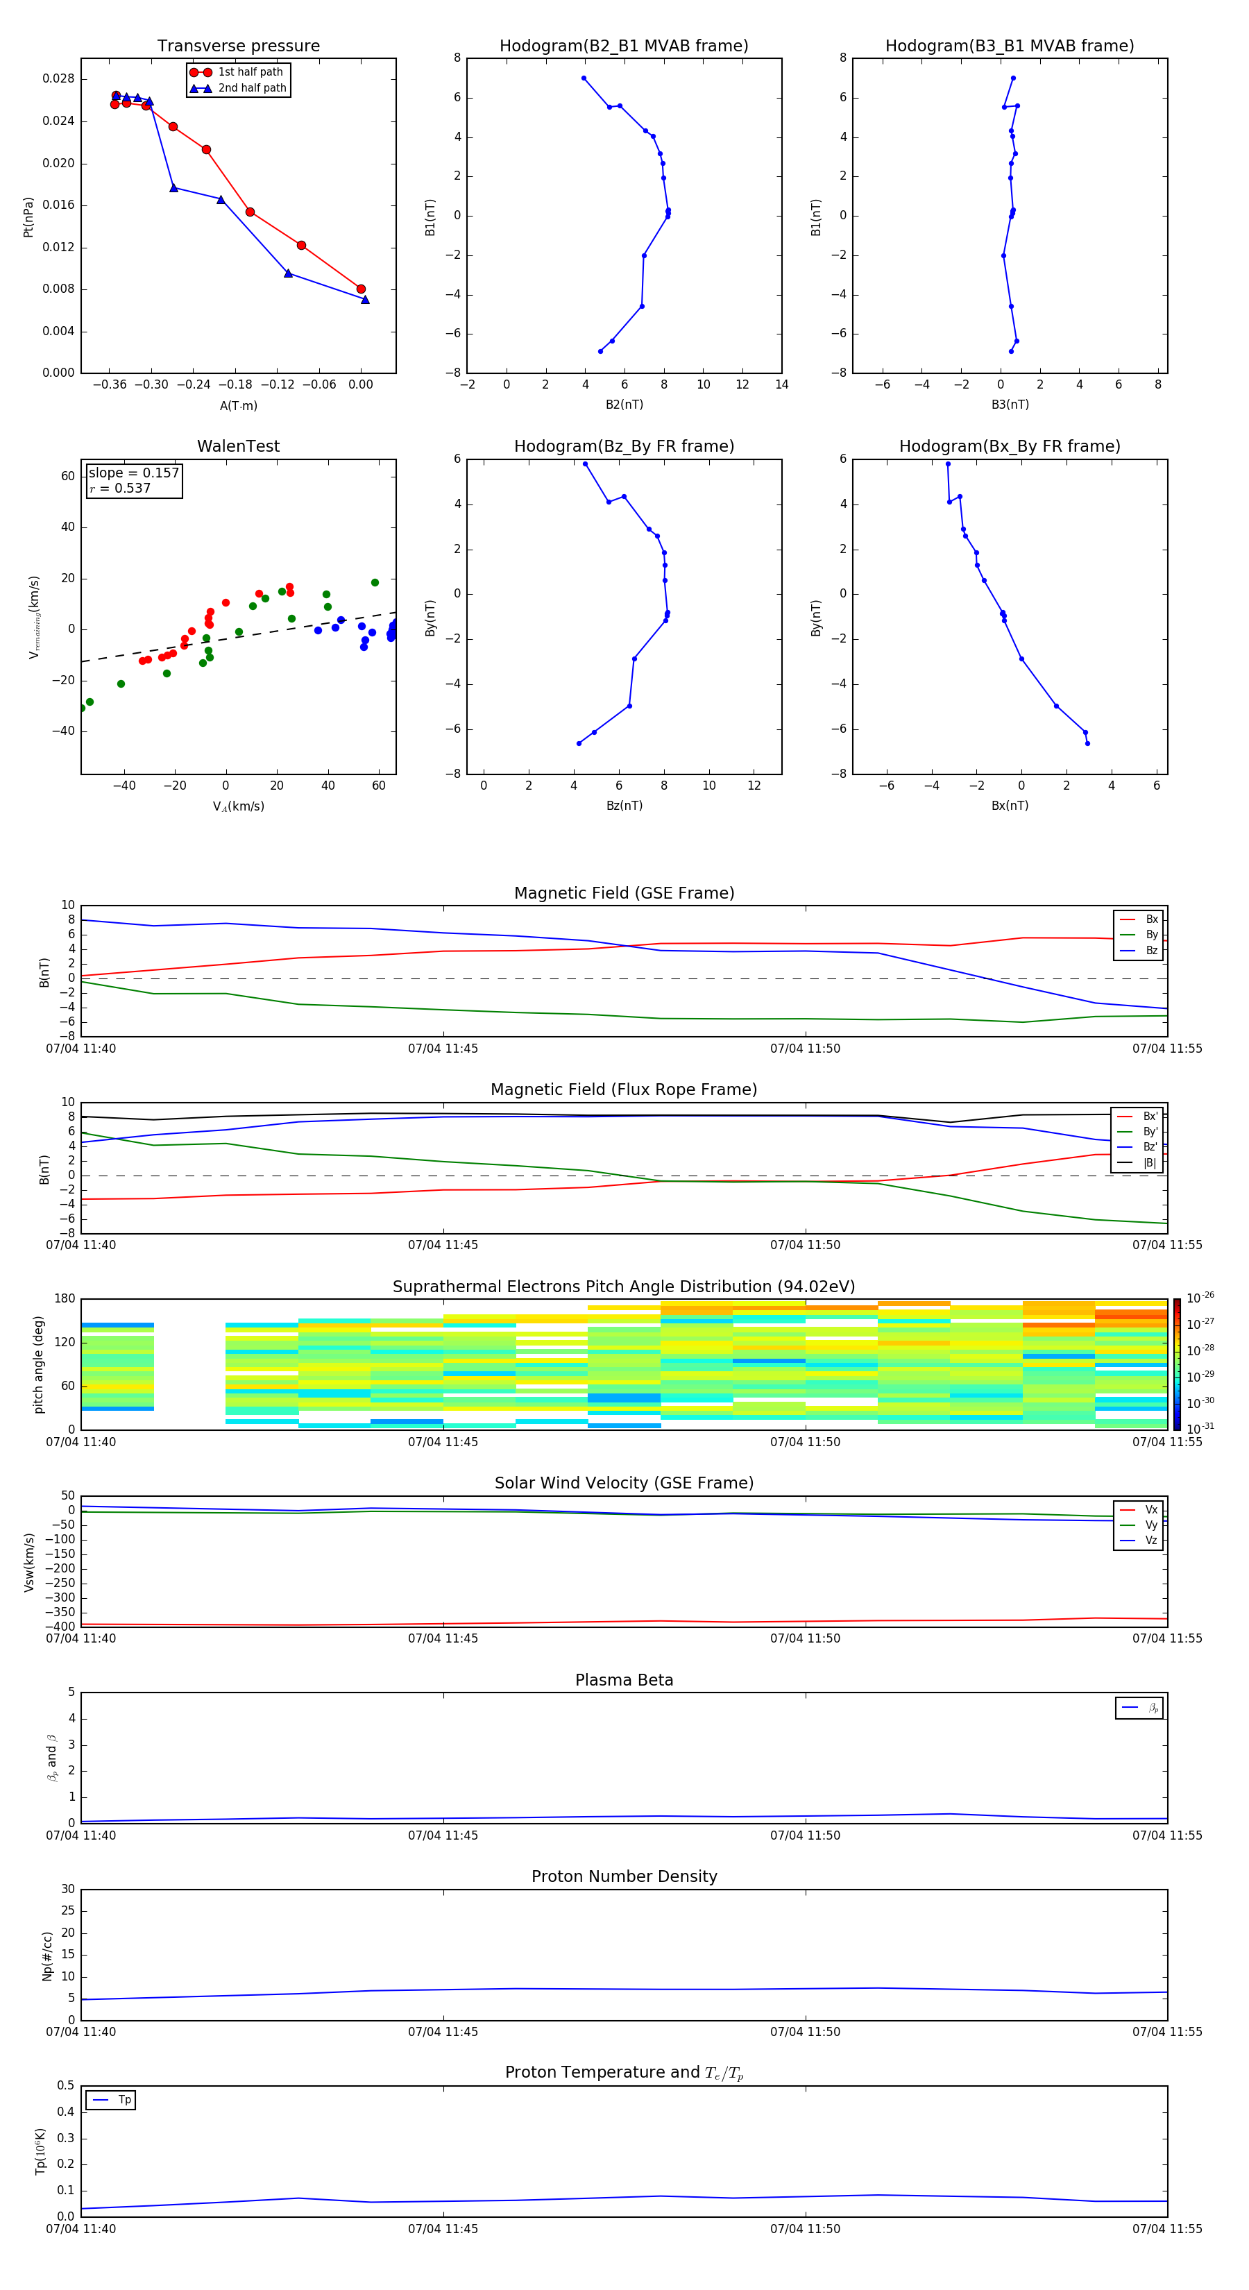The width and height of the screenshot is (1249, 2290).
Task: Click the "Transverse pressure" plot title
Action: (x=238, y=46)
